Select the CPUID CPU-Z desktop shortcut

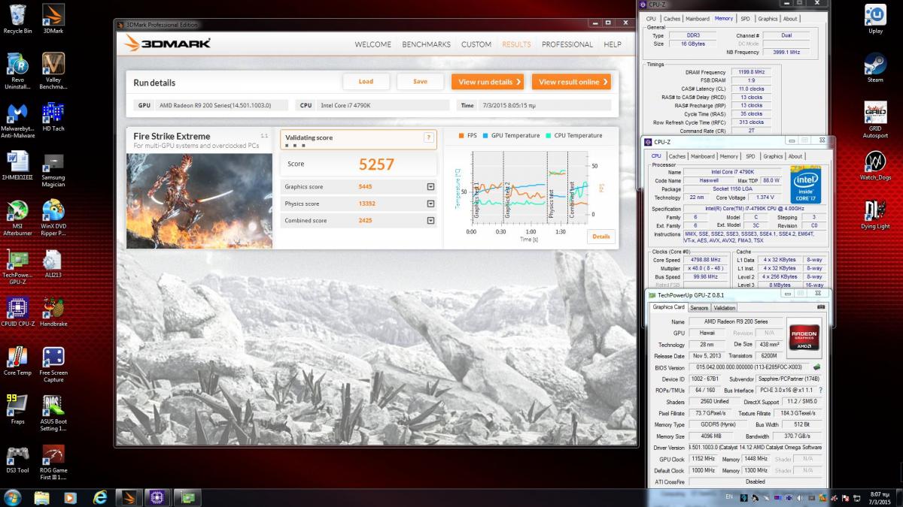click(17, 312)
